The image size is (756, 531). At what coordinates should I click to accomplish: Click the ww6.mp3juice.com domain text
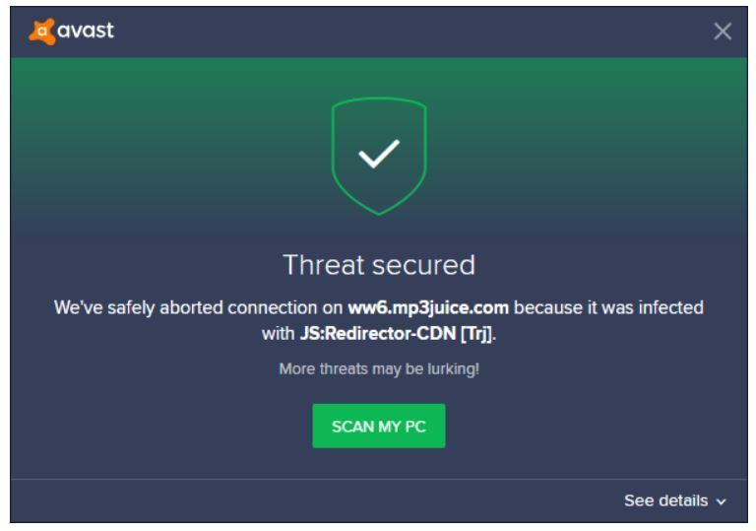click(x=428, y=307)
